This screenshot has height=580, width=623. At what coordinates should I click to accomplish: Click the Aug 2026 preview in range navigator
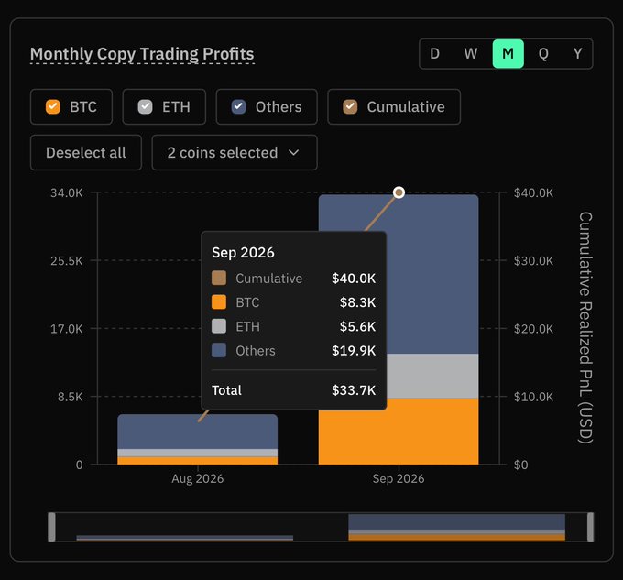point(185,538)
